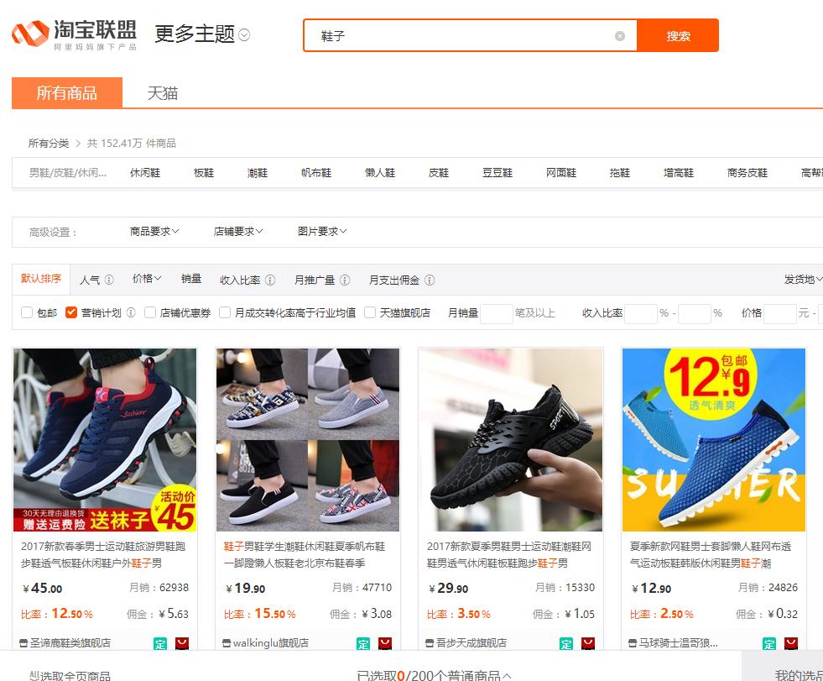This screenshot has height=681, width=823.
Task: Click the green 定 icon on the first product
Action: click(x=159, y=642)
